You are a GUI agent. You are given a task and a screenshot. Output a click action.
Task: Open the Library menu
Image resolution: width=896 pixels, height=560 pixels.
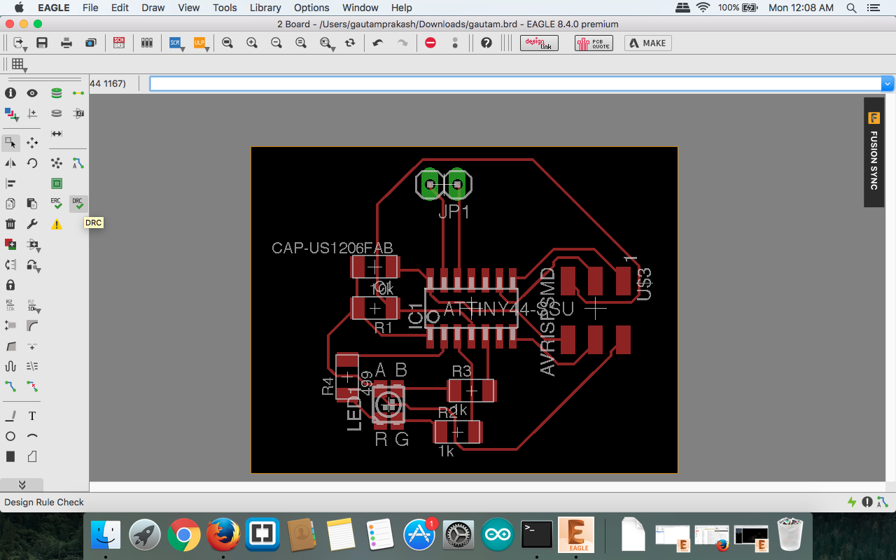(x=265, y=8)
